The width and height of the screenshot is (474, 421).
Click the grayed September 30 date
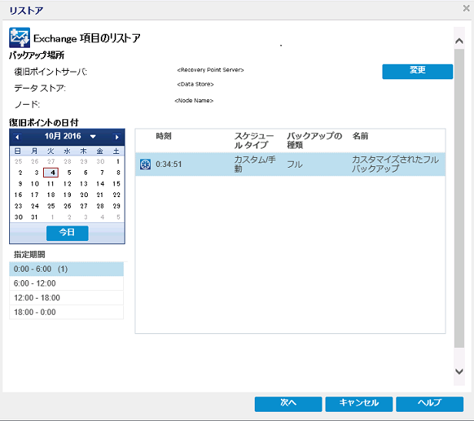click(100, 162)
